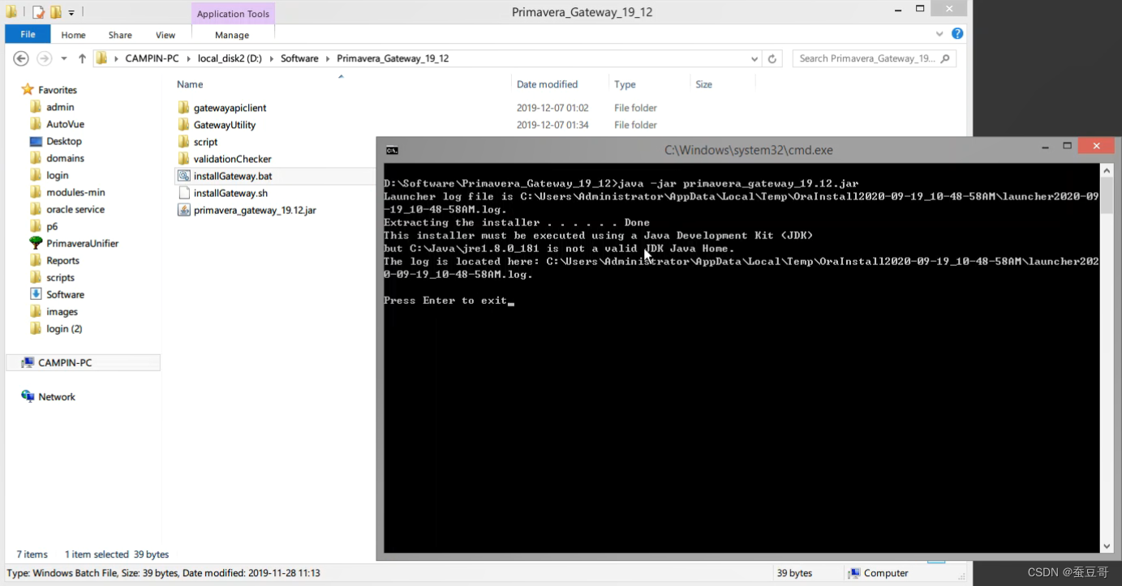Switch to the Share ribbon tab
This screenshot has height=586, width=1122.
click(120, 35)
